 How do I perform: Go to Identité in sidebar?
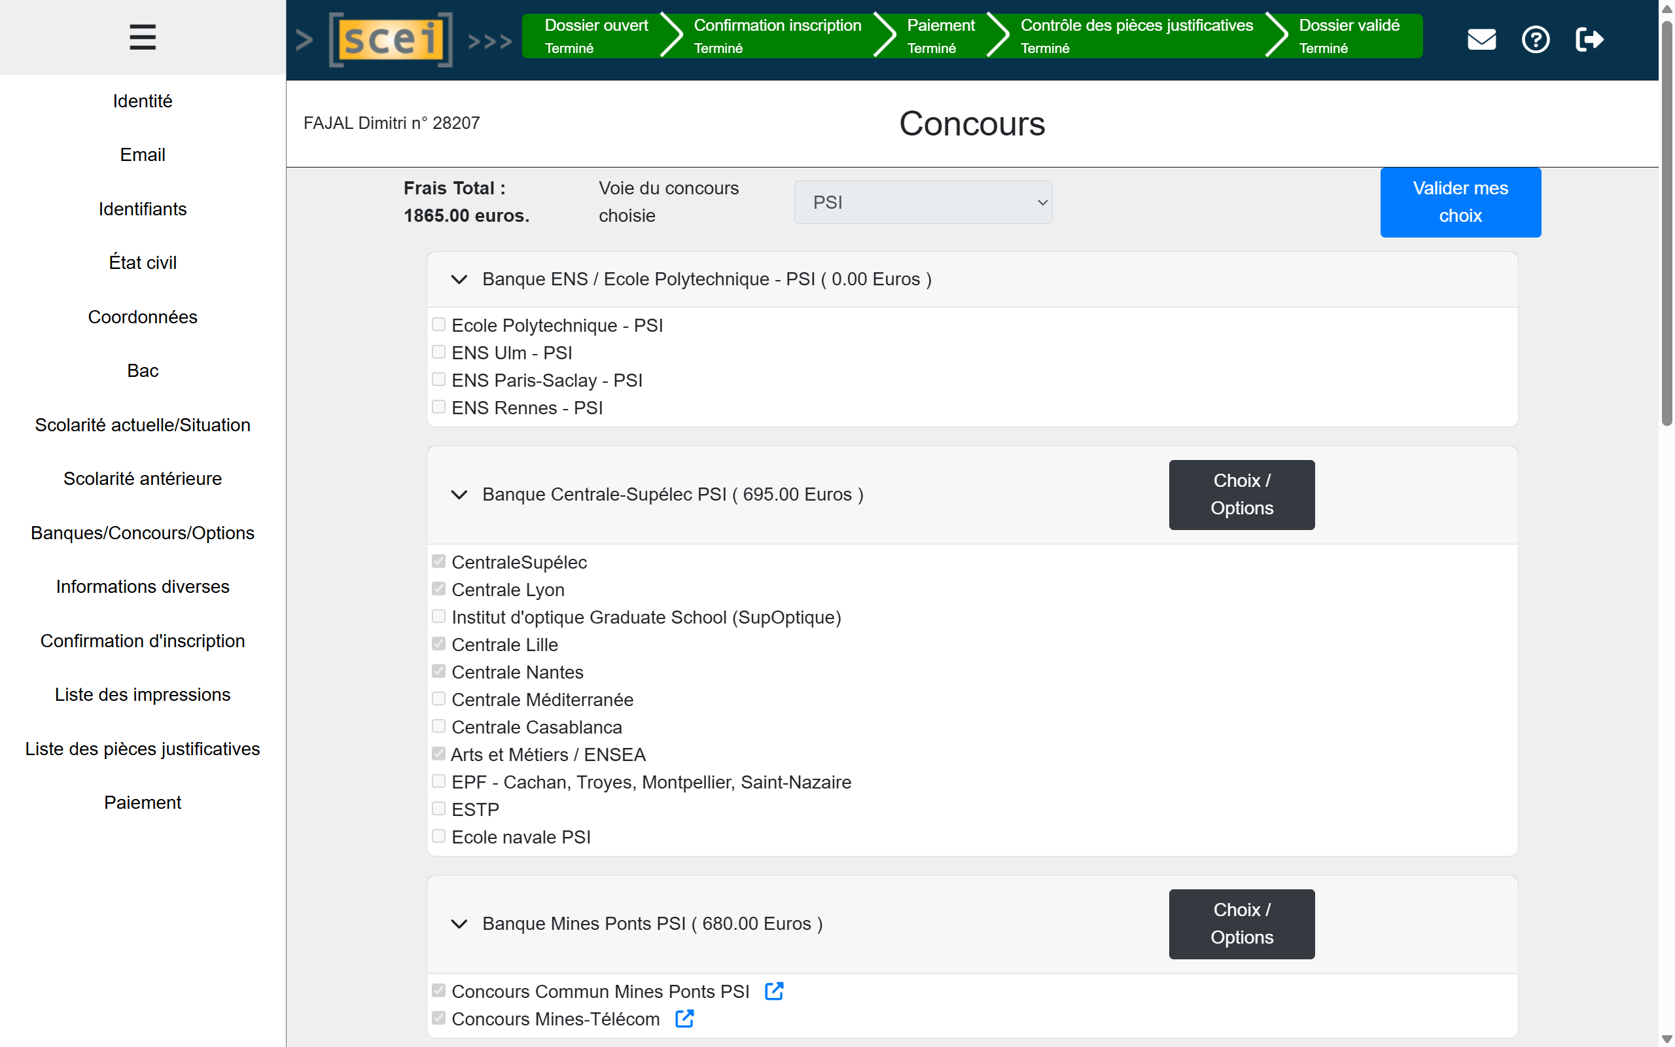coord(143,101)
